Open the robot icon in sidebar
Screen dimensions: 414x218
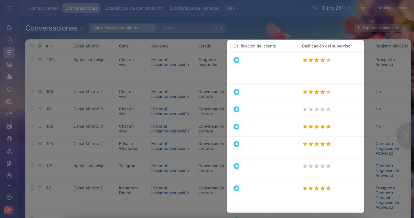(x=9, y=65)
